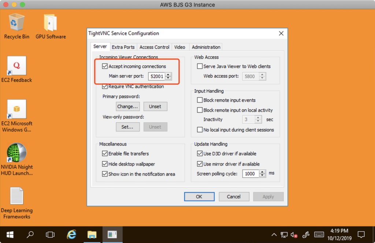Viewport: 375px width, 243px height.
Task: Switch to the Access Control tab
Action: click(154, 47)
